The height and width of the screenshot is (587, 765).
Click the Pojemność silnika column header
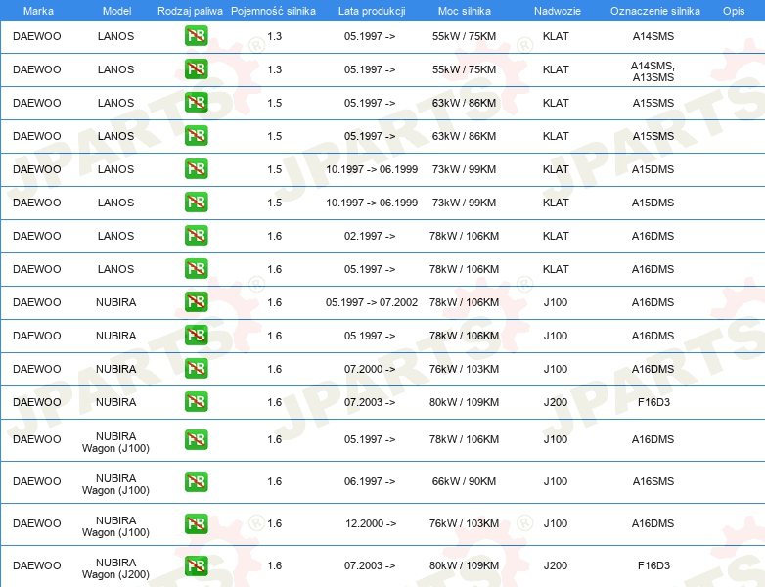273,11
